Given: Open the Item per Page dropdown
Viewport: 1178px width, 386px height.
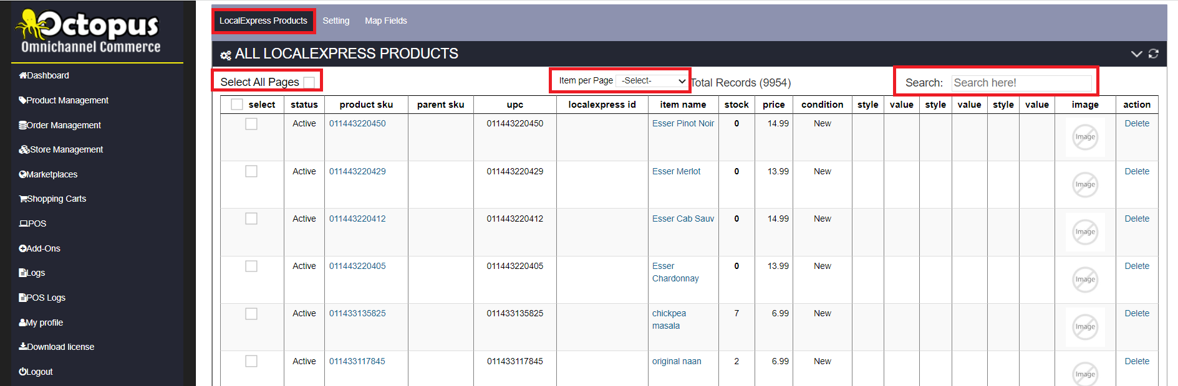Looking at the screenshot, I should point(652,81).
